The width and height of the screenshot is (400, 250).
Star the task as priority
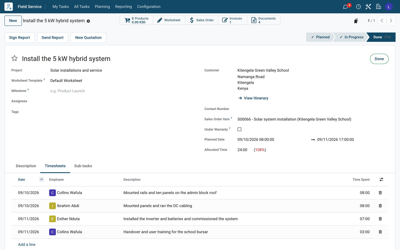14,58
